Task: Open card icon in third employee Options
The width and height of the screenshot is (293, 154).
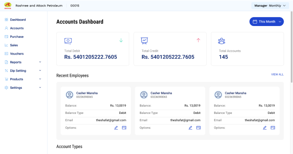Action: pyautogui.click(x=273, y=128)
